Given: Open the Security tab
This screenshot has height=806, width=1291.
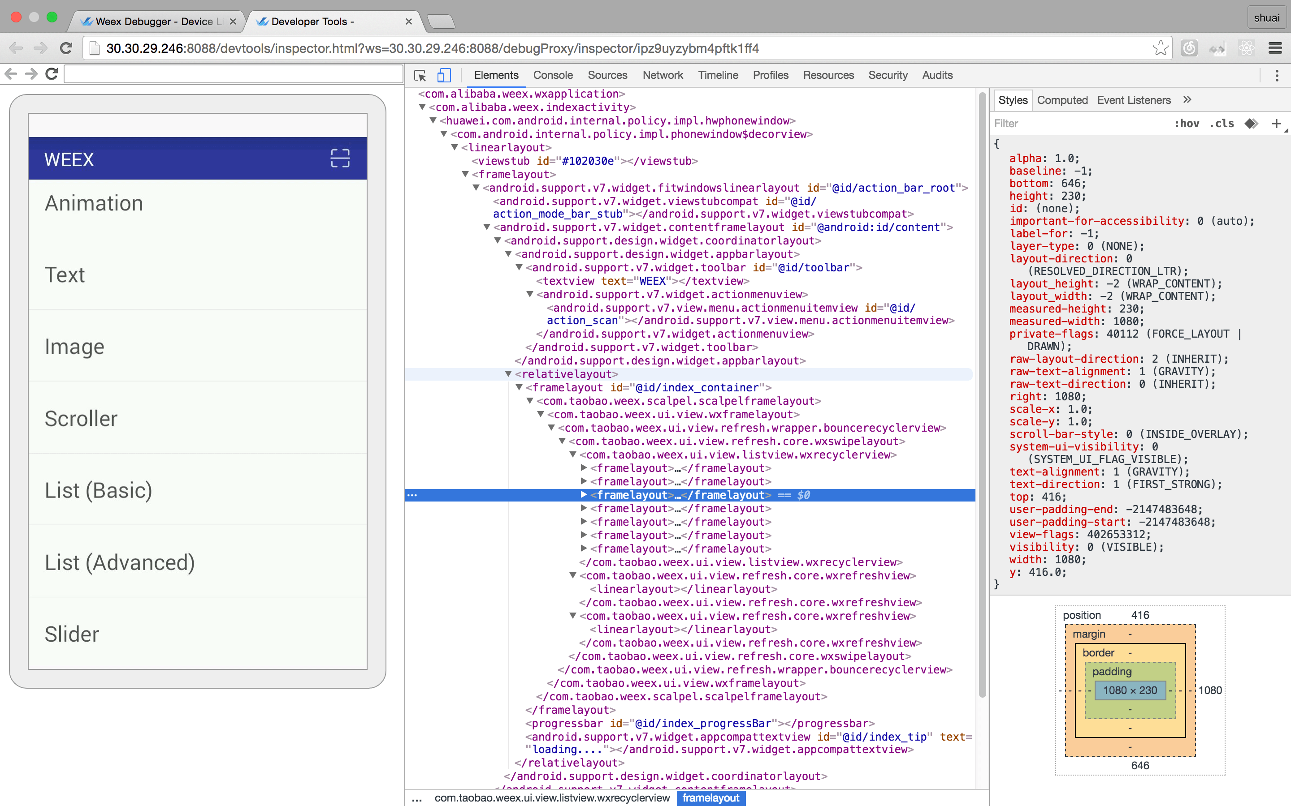Looking at the screenshot, I should (x=888, y=75).
